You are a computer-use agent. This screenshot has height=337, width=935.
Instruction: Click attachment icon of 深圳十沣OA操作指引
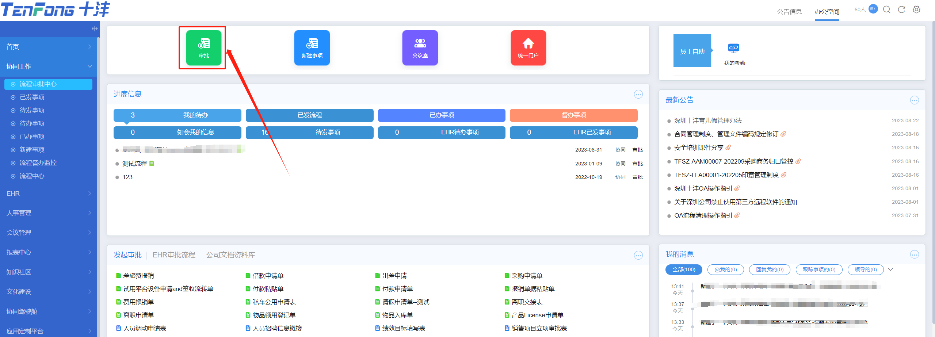point(737,188)
